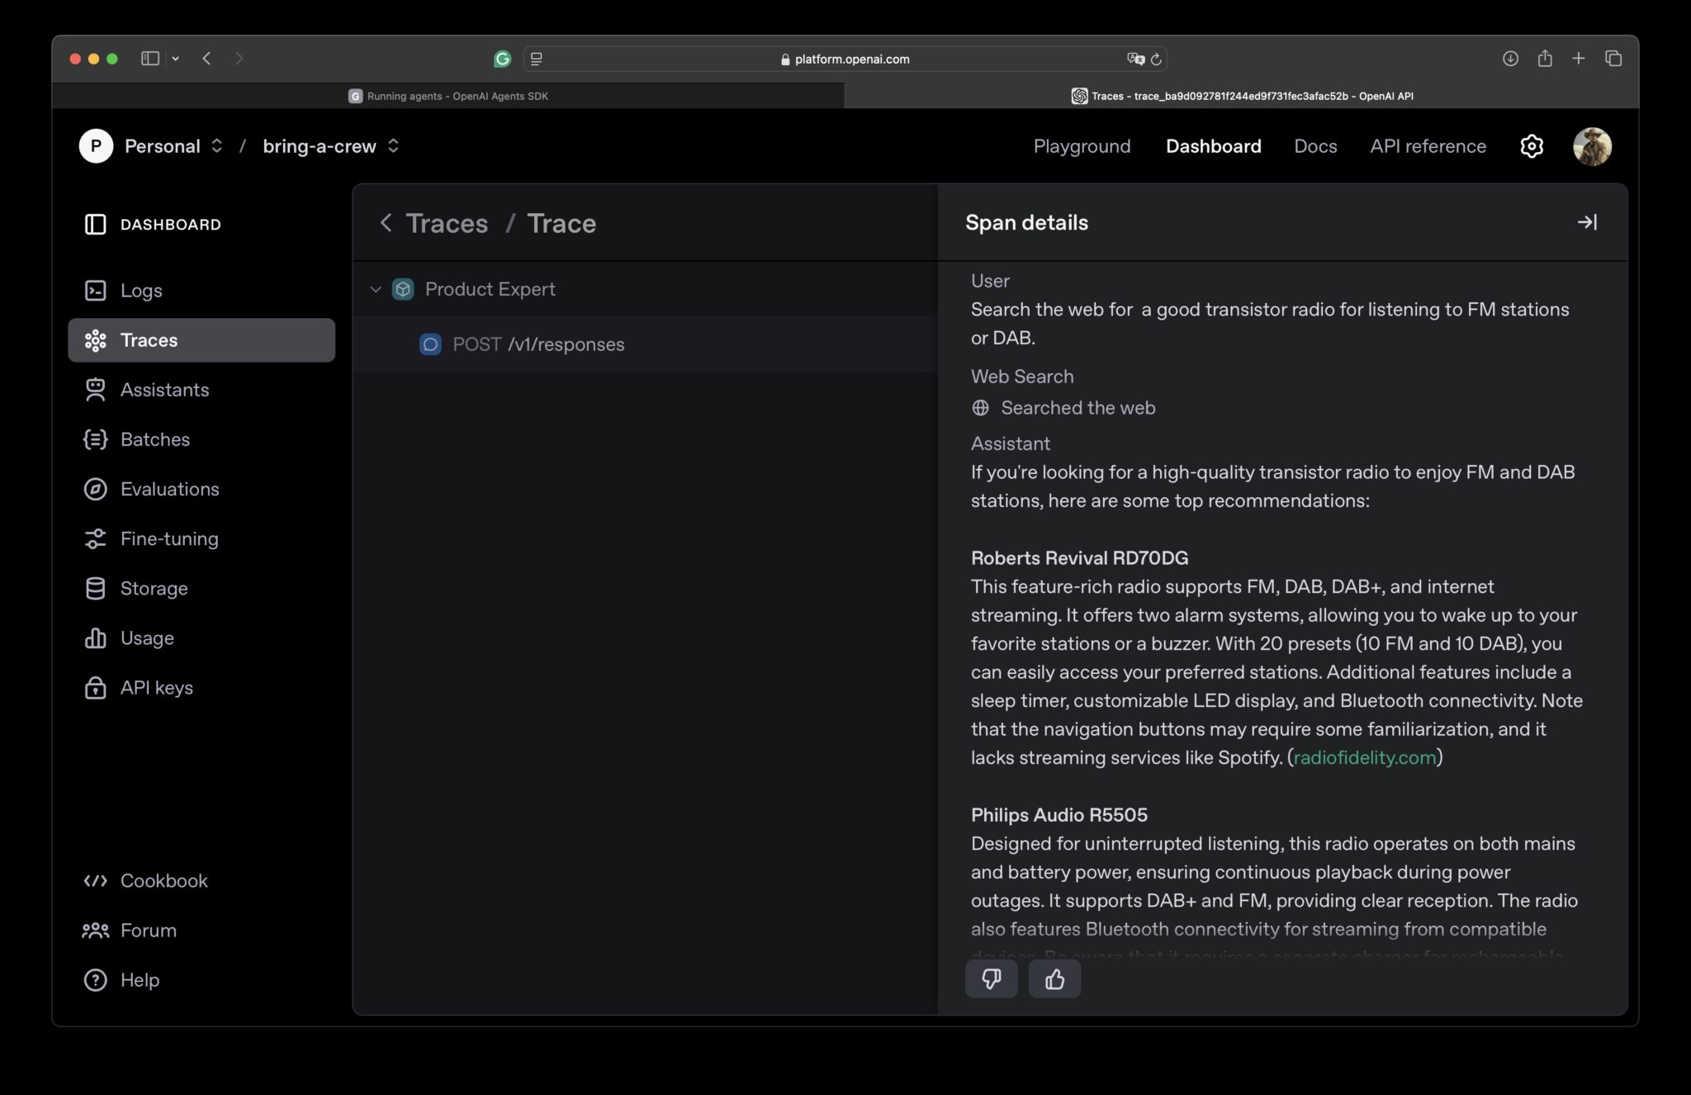Open the settings gear in the header
The height and width of the screenshot is (1095, 1691).
pos(1531,146)
